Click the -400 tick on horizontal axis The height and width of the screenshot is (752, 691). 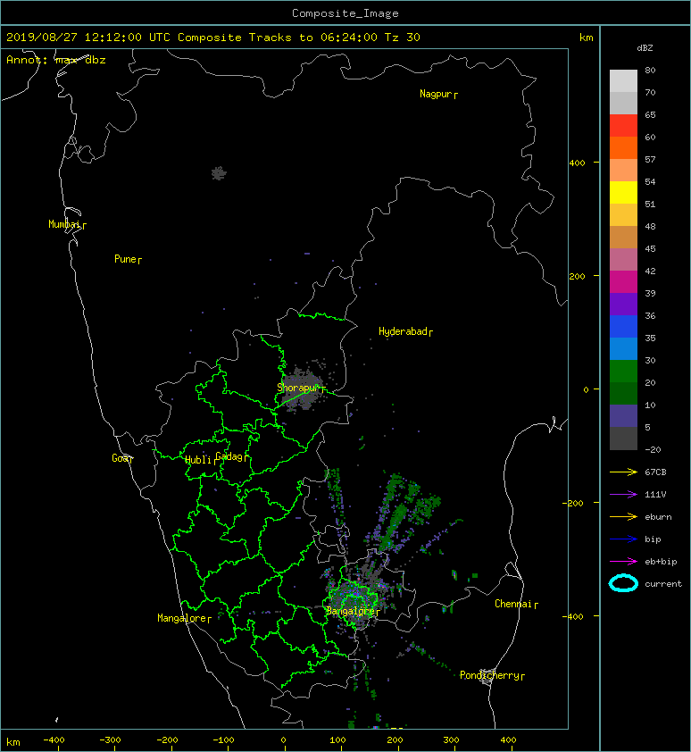click(x=54, y=740)
